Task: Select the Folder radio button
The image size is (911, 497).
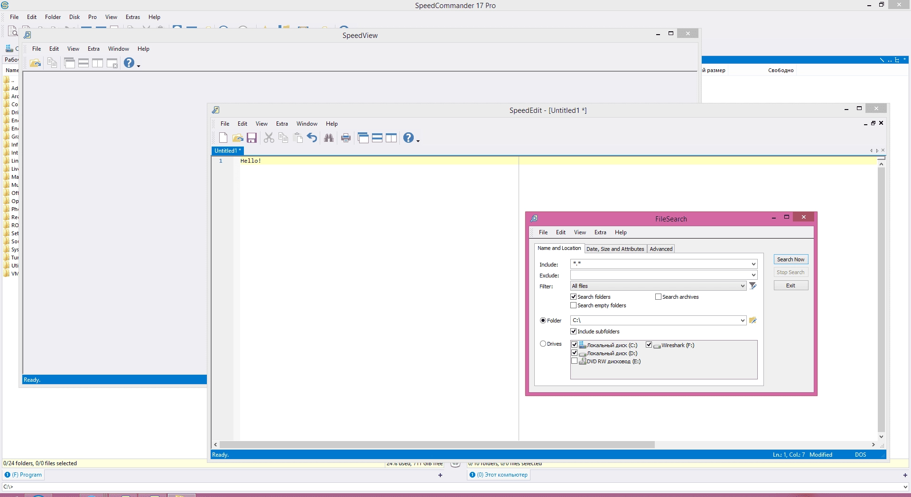Action: (543, 320)
